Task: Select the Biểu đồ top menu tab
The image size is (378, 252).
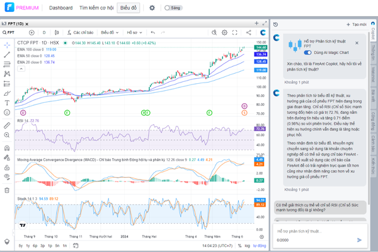Action: pos(129,8)
